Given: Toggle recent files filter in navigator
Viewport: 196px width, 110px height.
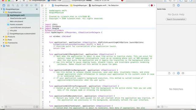Looking at the screenshot, I should coord(34,107).
